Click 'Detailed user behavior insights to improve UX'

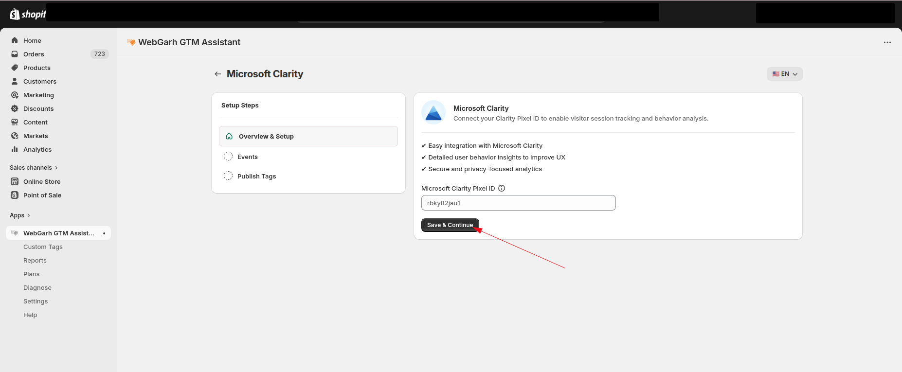point(497,157)
